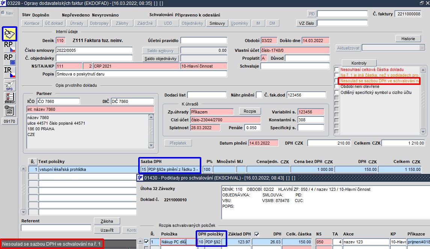Screen dimensions: 430x249
Task: Tick the 'Nesouhlasí celková částka dokladu' checkbox
Action: point(337,69)
